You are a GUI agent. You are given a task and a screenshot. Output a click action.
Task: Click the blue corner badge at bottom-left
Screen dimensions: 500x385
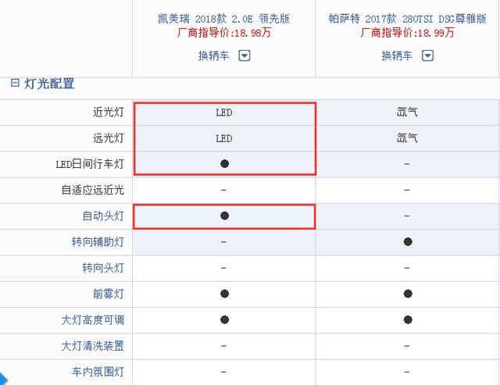point(2,379)
